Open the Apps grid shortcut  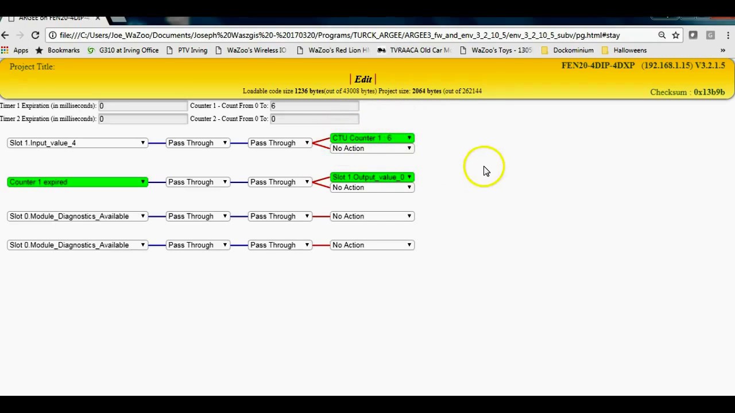click(x=15, y=50)
